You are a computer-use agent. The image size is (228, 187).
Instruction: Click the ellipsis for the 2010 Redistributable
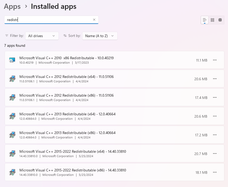(x=215, y=60)
